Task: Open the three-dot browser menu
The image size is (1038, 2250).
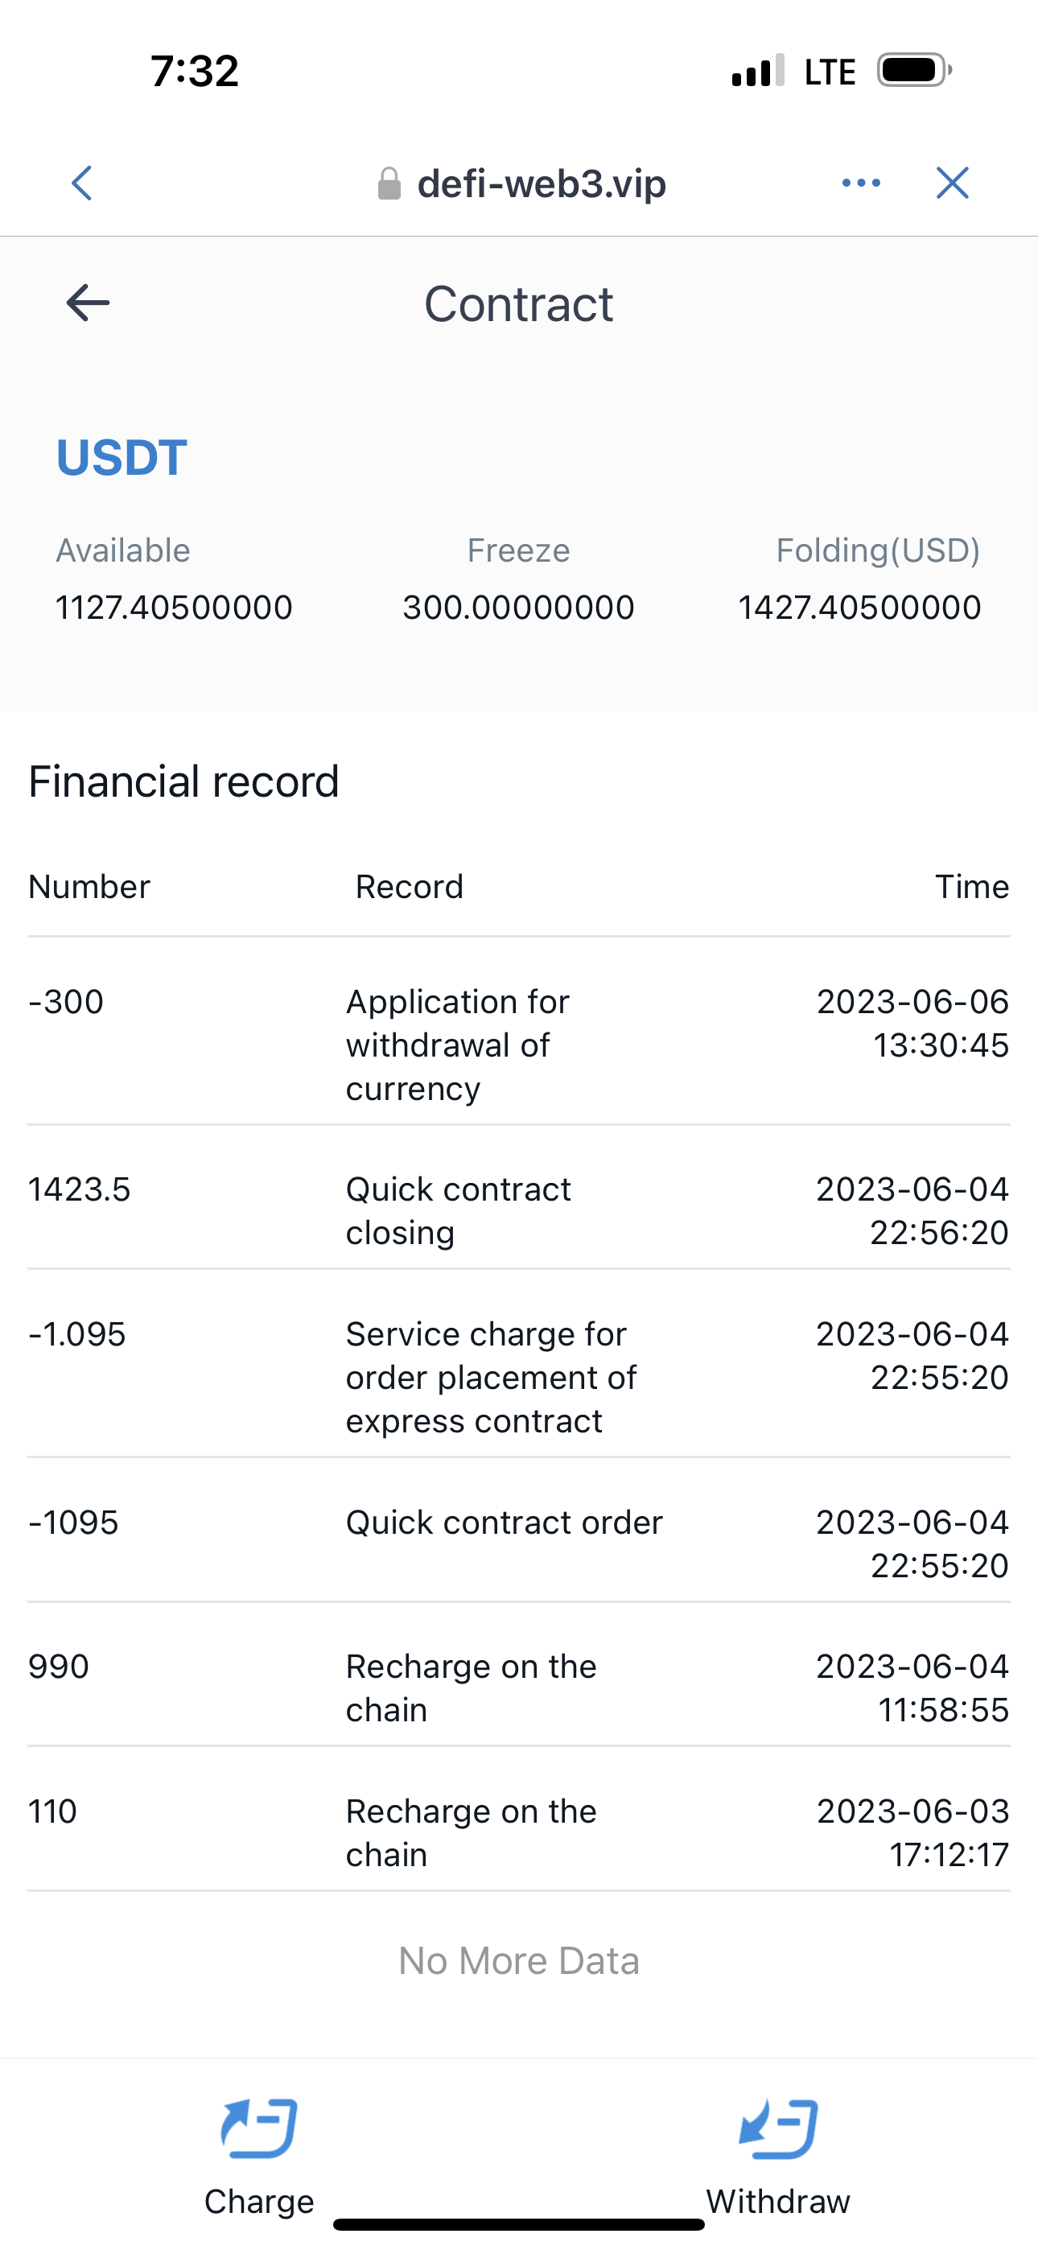Action: tap(861, 183)
